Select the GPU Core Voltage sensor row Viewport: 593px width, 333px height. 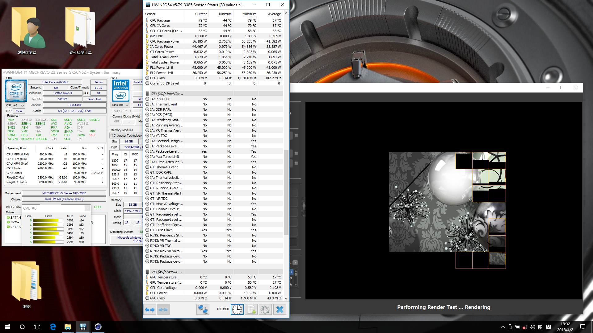coord(213,288)
